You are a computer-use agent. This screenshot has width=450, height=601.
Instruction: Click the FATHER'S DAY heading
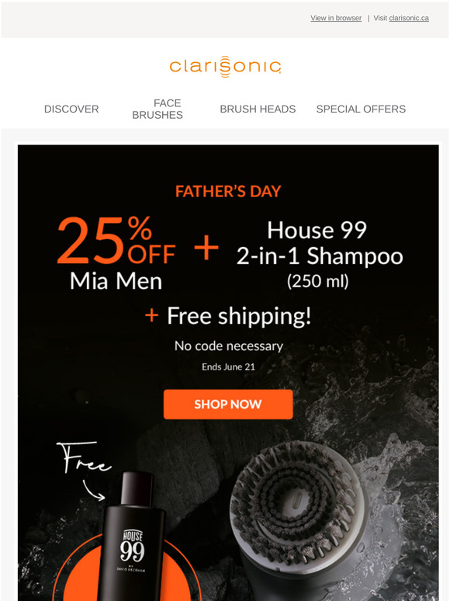click(228, 191)
